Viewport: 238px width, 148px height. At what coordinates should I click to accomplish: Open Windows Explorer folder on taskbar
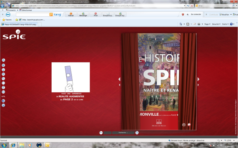(22, 145)
